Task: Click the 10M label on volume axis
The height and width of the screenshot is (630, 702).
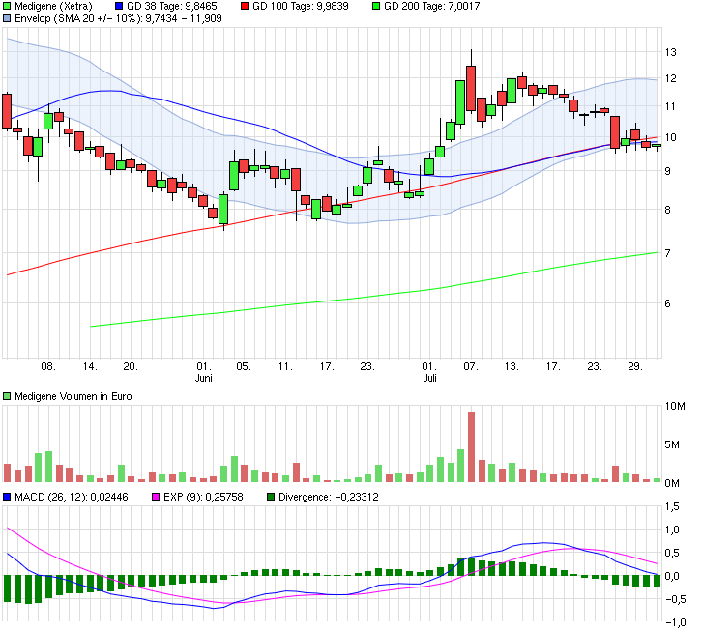Action: [x=677, y=406]
